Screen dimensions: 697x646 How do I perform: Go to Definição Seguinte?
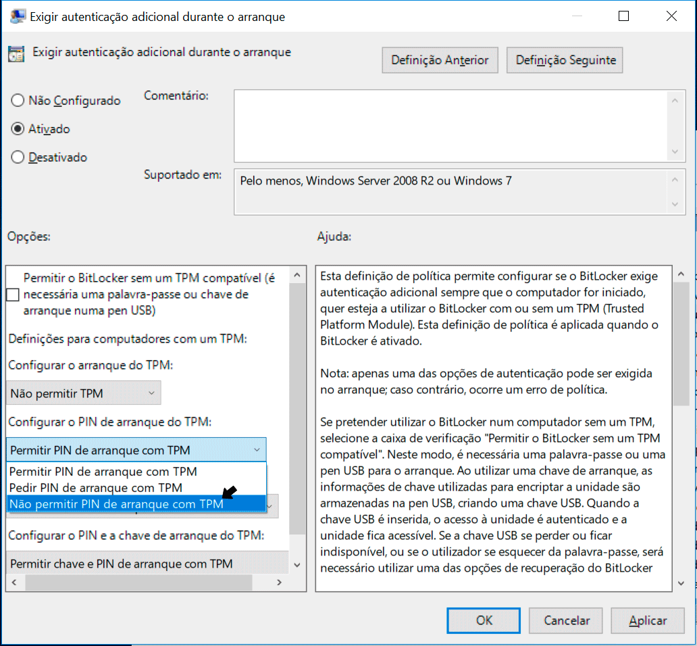[x=565, y=60]
